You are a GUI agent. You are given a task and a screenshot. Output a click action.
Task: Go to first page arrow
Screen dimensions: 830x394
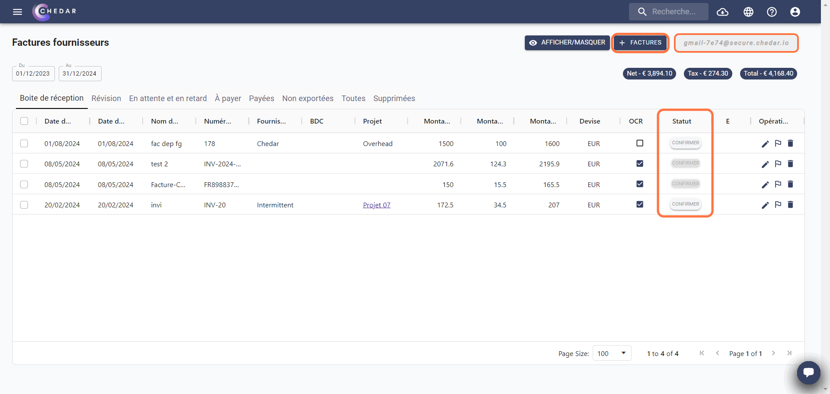(702, 353)
